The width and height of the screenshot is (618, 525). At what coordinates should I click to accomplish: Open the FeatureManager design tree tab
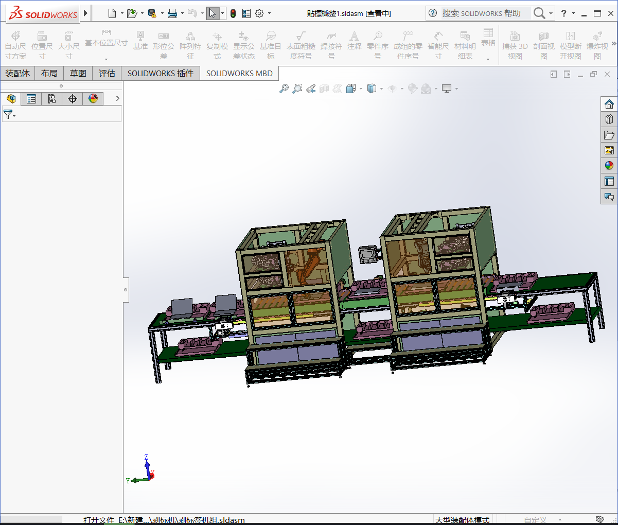pos(11,98)
